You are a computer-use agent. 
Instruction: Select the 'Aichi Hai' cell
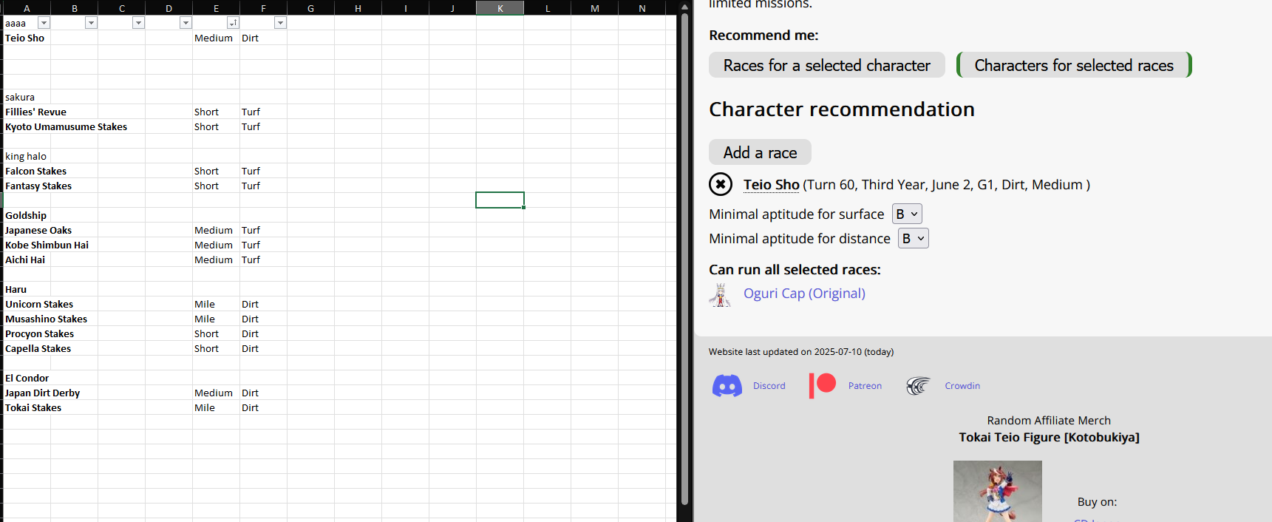coord(27,260)
